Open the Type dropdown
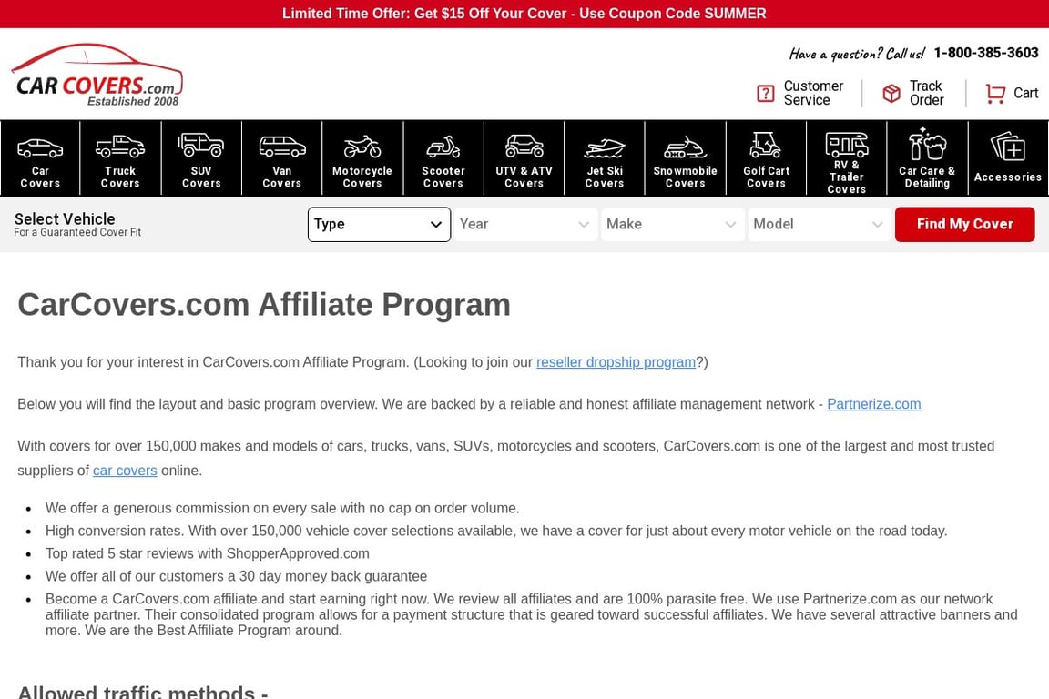The height and width of the screenshot is (699, 1049). [380, 224]
